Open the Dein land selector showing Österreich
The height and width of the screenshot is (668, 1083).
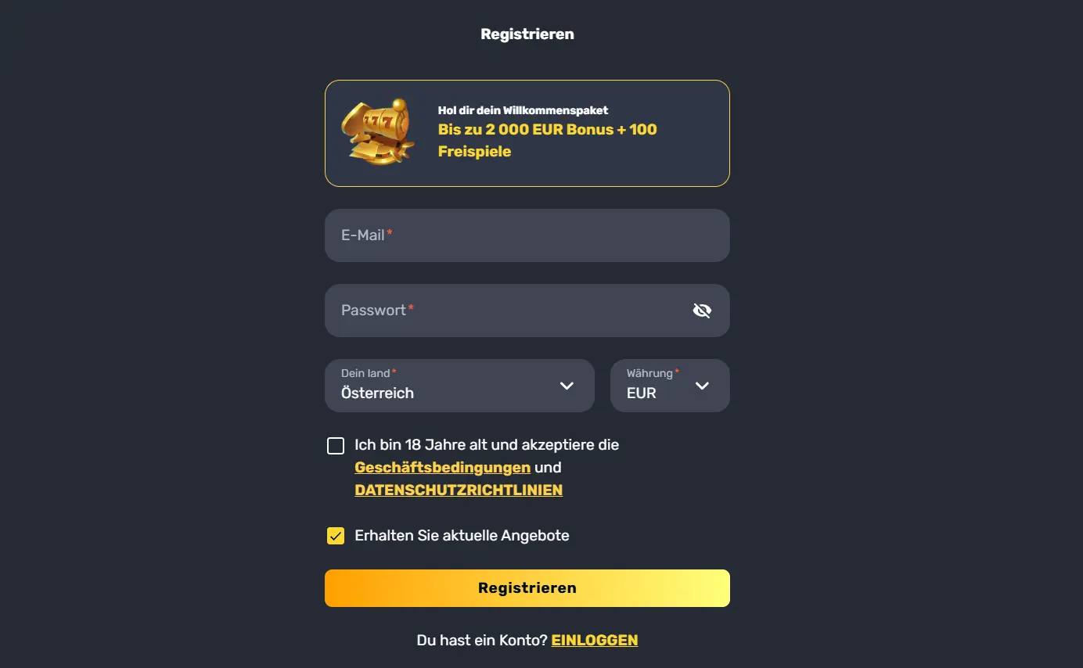[446, 386]
